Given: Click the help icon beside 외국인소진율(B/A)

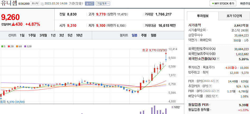Looking at the screenshot, I should (218, 59).
